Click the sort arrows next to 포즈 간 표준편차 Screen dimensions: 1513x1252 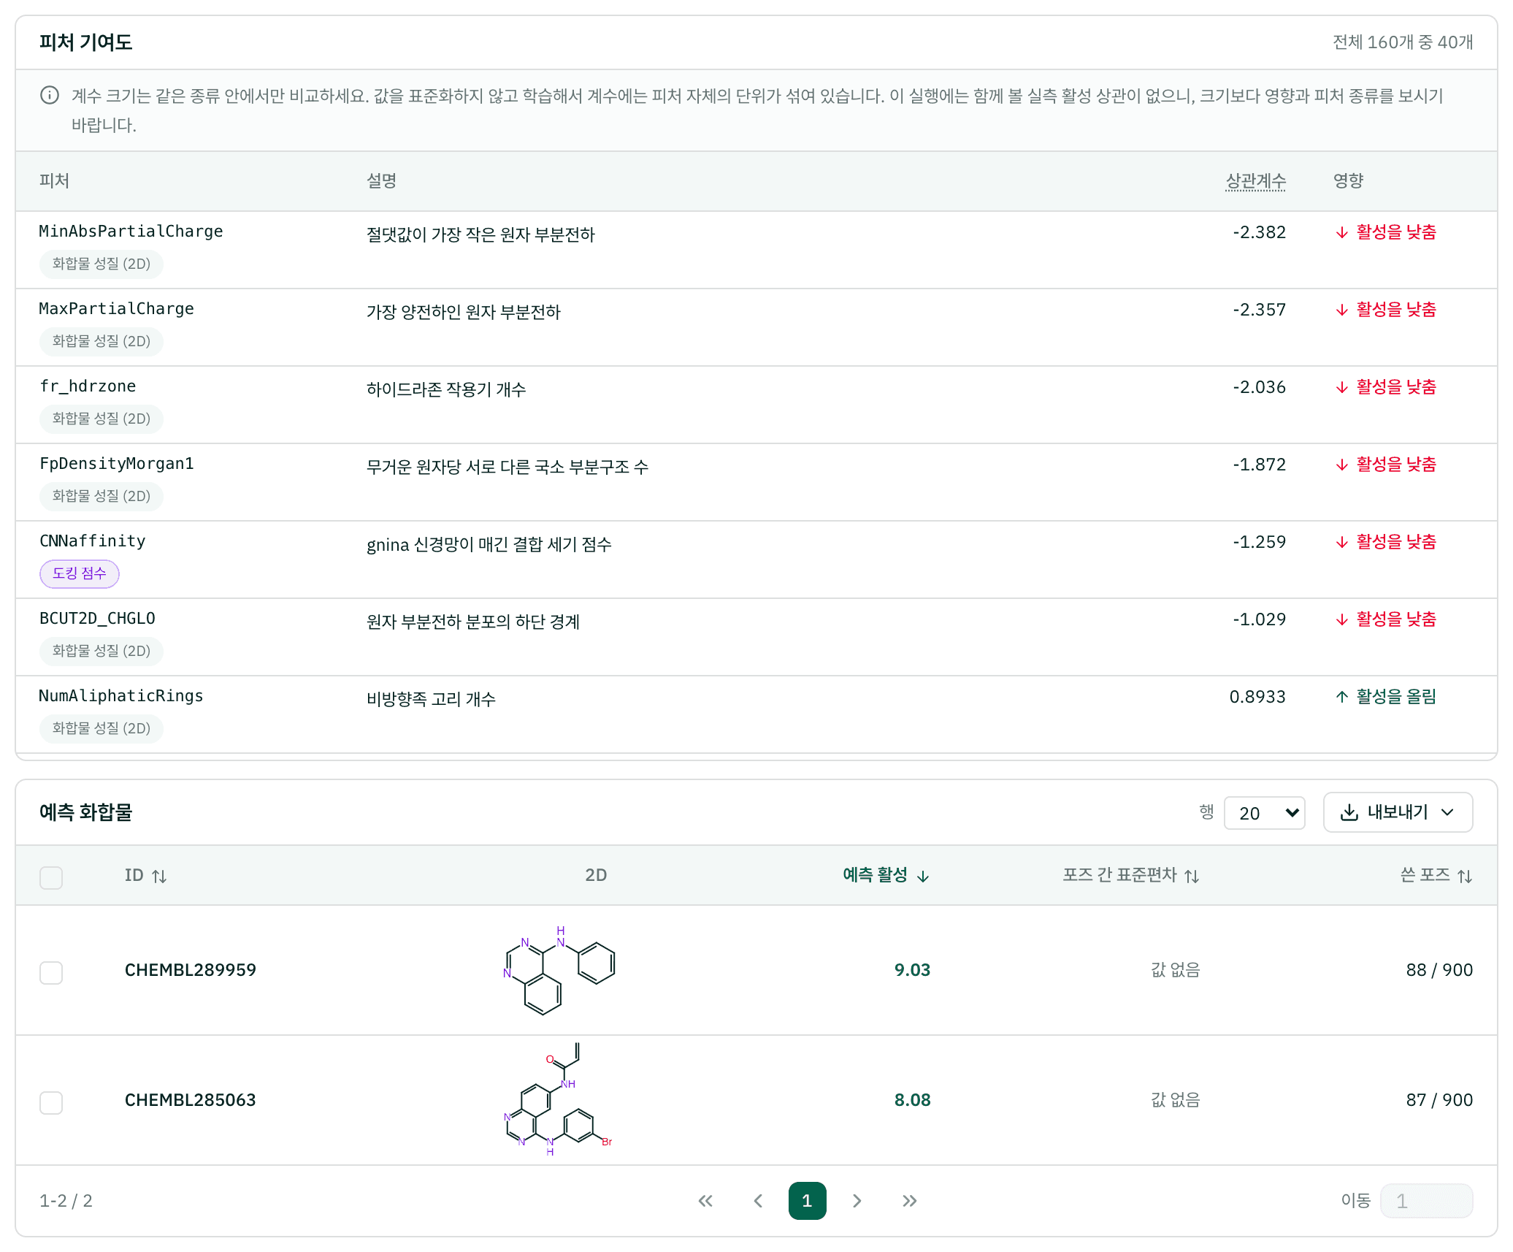coord(1192,876)
